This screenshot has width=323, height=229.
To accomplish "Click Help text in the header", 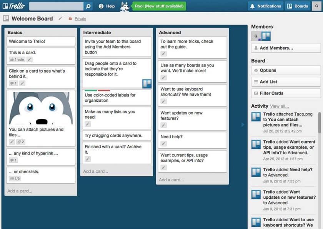I will 110,6.
